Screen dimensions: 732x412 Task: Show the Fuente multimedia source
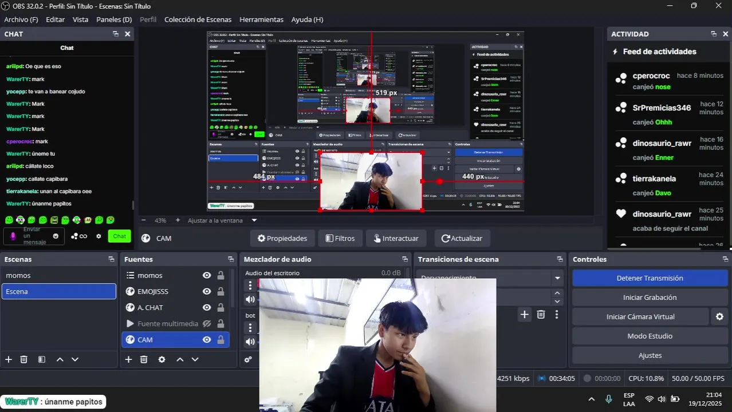click(x=207, y=323)
